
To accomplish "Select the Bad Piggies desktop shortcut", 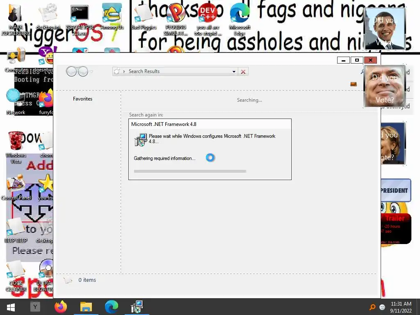I will pyautogui.click(x=144, y=16).
